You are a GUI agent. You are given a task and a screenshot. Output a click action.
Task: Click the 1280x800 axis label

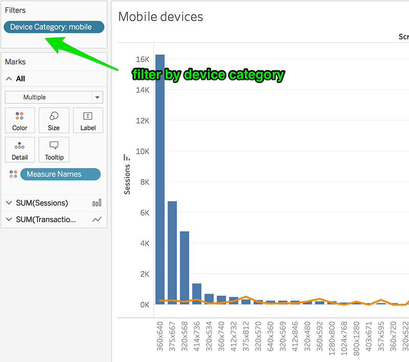(x=332, y=339)
